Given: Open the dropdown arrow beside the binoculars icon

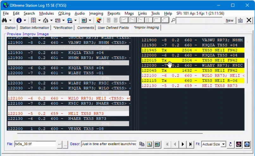Looking at the screenshot, I should point(10,20).
